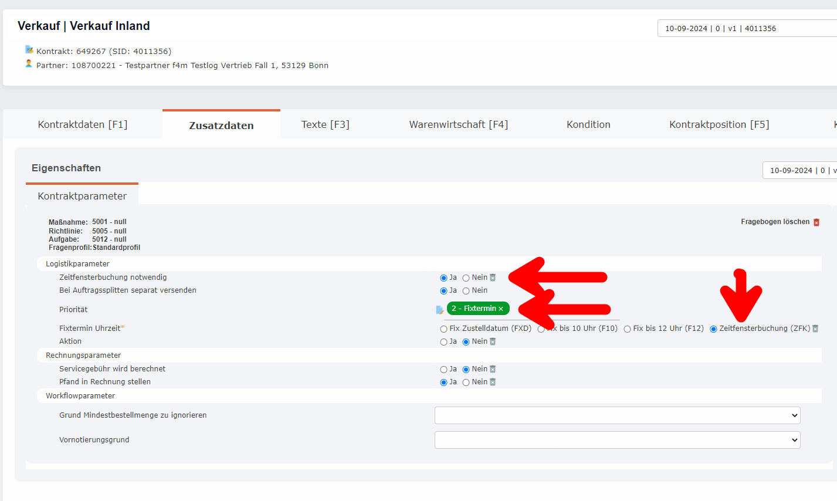The width and height of the screenshot is (837, 501).
Task: Click the edit note icon beside Priorität
Action: 439,309
